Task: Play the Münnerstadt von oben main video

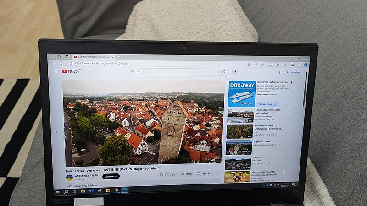Action: [144, 123]
